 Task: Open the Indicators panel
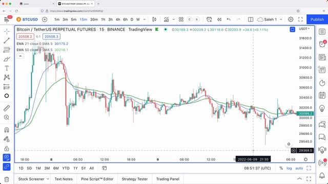tap(166, 19)
